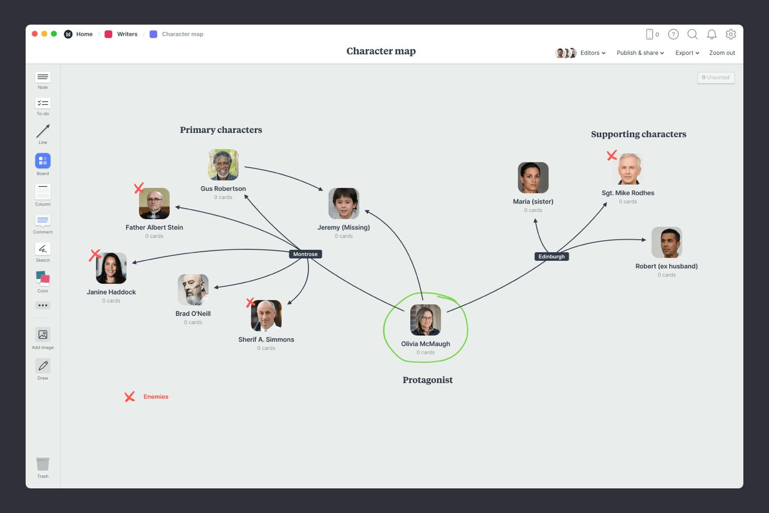
Task: Navigate to Writers board breadcrumb
Action: 127,34
